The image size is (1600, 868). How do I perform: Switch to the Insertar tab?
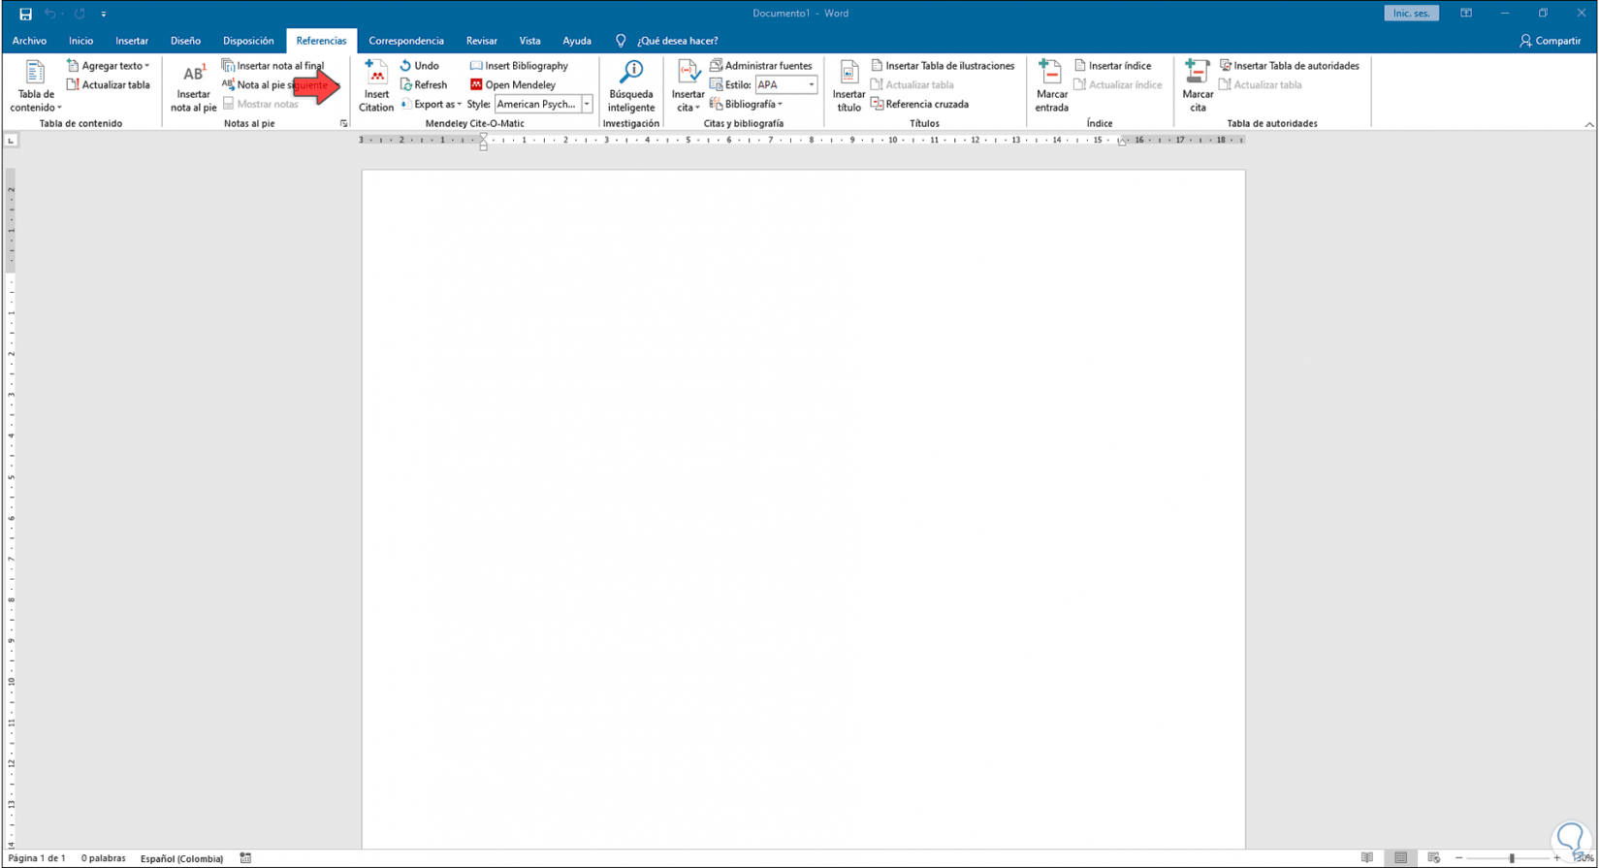pos(132,41)
